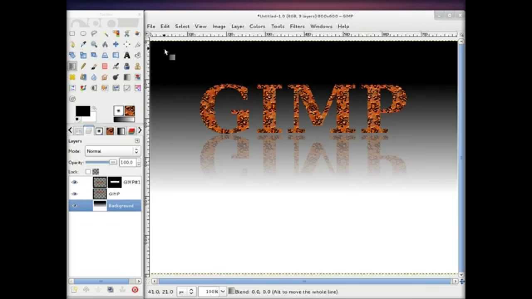Screen dimensions: 532x299
Task: Select the Curves color tool
Action: (x=127, y=88)
